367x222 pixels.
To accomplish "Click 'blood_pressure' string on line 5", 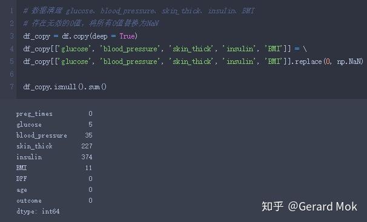I will pos(130,62).
